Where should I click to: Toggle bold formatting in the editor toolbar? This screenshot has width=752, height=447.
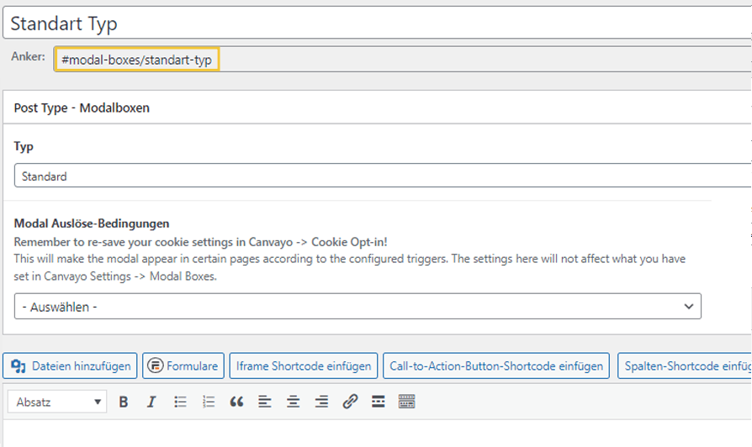coord(124,402)
